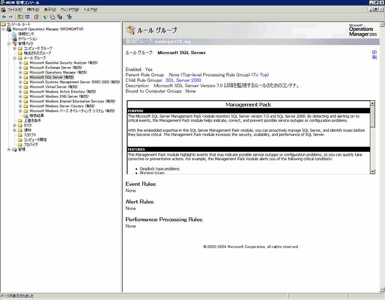This screenshot has width=385, height=300.
Task: Click the コンソール ルート folder icon
Action: [3, 24]
